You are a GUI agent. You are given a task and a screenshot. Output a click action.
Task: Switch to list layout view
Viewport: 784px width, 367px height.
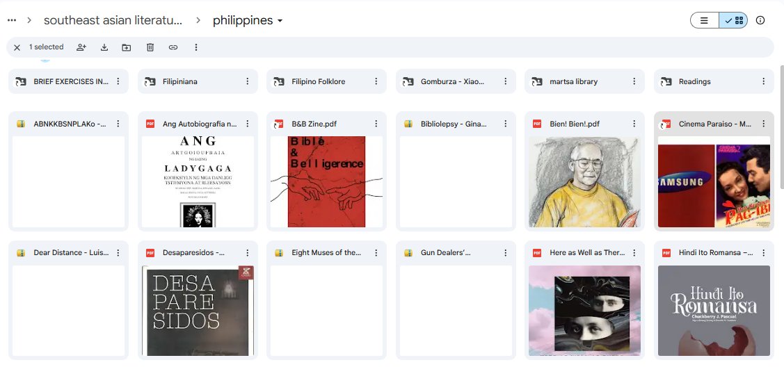[x=705, y=20]
